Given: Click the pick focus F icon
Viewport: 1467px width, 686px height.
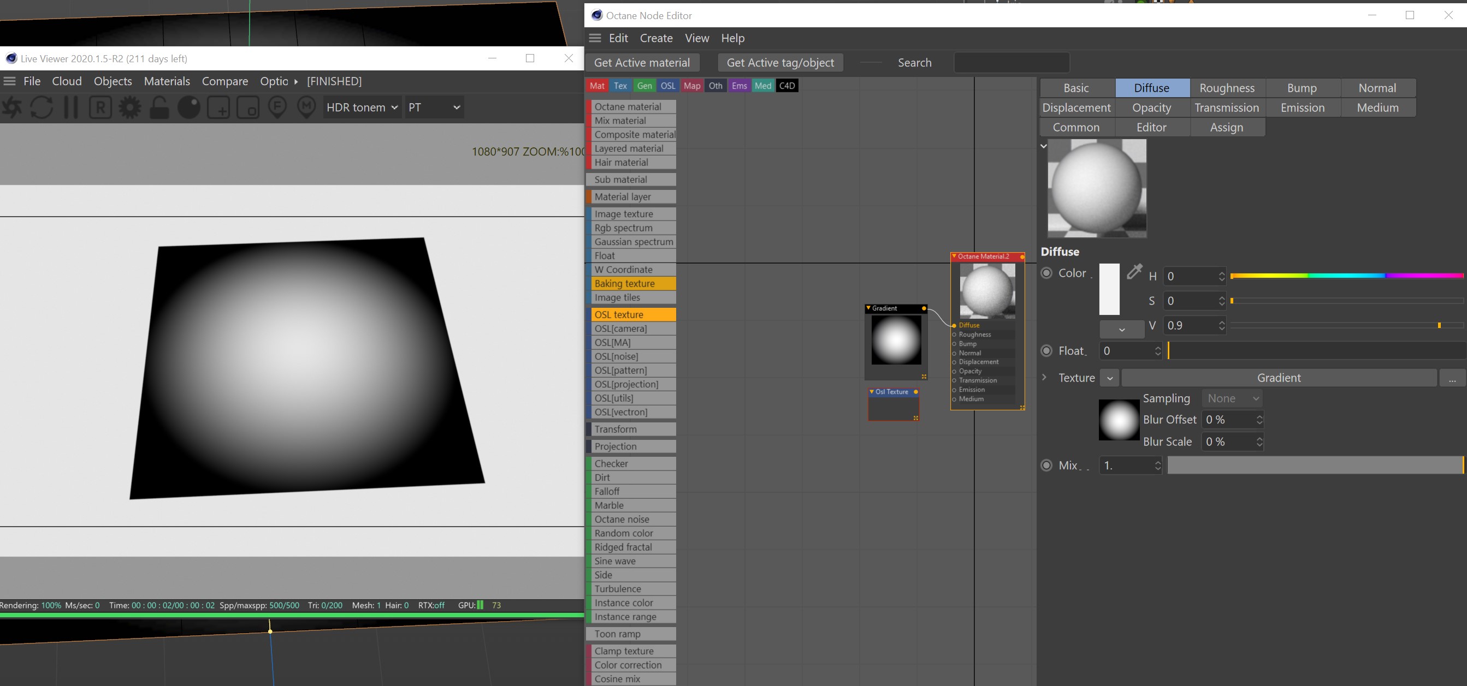Looking at the screenshot, I should [277, 107].
